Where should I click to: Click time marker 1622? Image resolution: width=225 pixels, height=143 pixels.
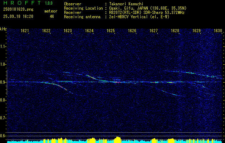[x=46, y=30]
